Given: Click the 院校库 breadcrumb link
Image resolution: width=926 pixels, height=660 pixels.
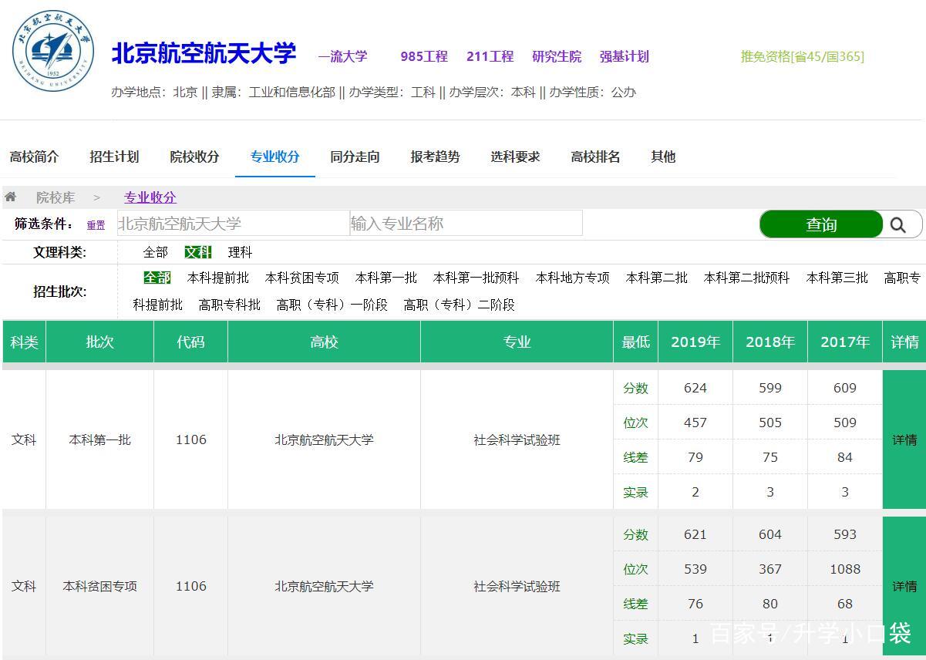Looking at the screenshot, I should [x=56, y=197].
